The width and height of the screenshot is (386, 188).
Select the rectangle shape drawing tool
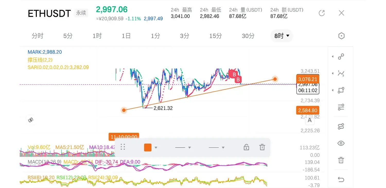click(x=341, y=90)
